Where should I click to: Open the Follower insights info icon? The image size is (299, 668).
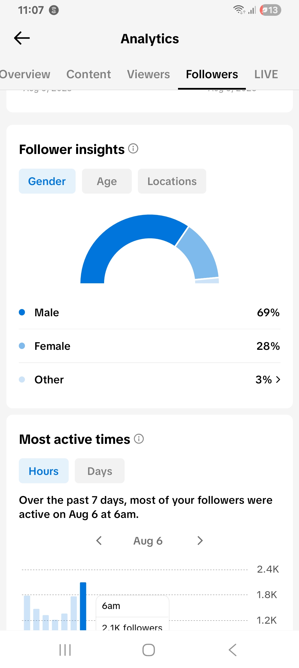coord(133,149)
